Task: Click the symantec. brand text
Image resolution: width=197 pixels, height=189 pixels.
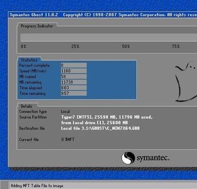Action: point(153,158)
